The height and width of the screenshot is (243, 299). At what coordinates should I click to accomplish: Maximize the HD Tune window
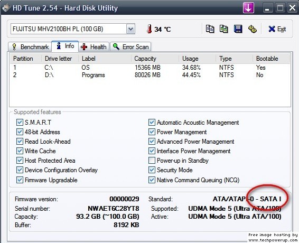tap(280, 8)
